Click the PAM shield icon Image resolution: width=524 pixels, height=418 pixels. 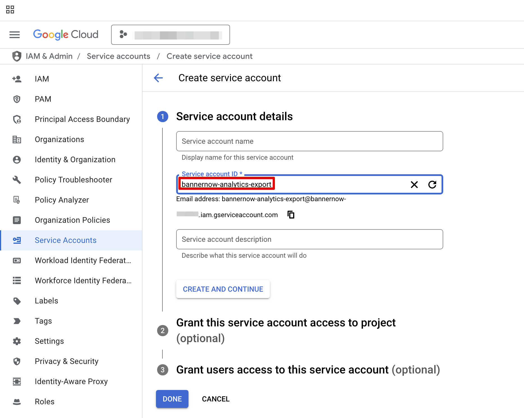pos(17,99)
